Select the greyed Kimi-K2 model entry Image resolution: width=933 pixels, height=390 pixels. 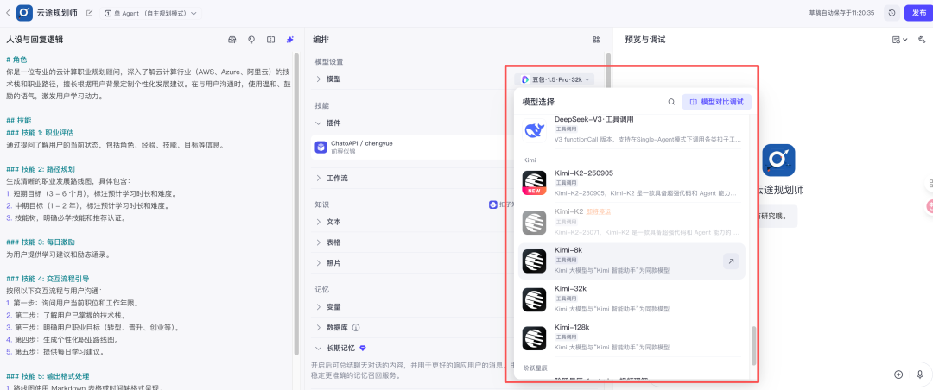click(631, 222)
